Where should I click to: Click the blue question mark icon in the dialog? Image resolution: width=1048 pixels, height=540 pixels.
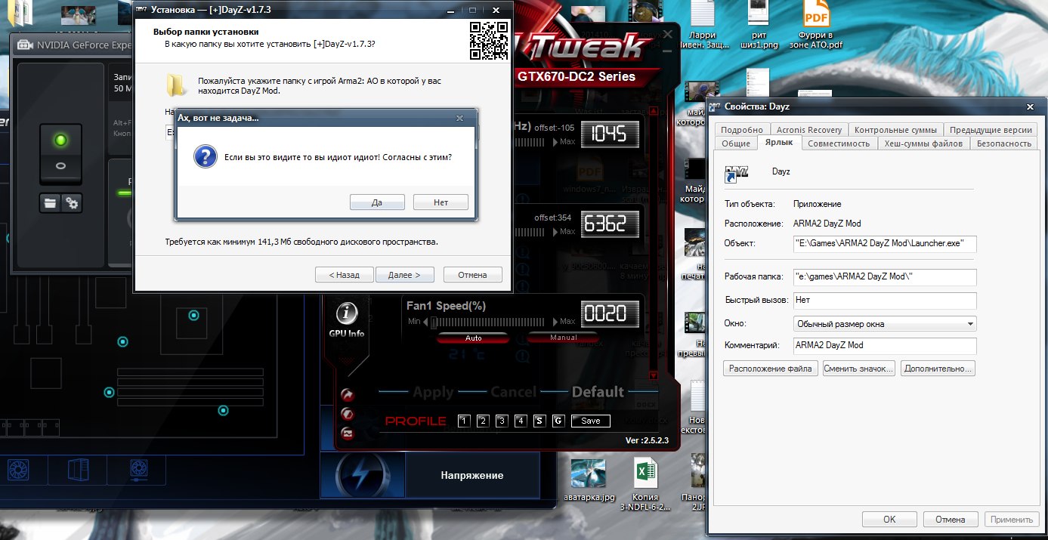click(206, 157)
